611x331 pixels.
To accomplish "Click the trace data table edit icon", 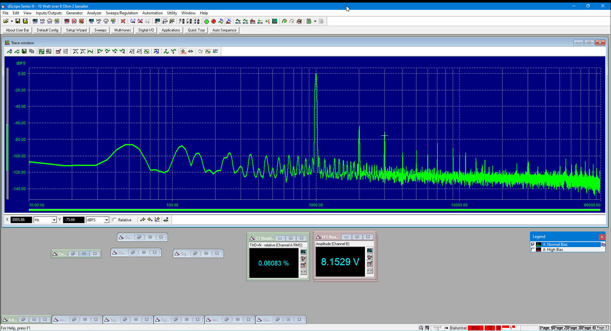I will click(x=58, y=52).
